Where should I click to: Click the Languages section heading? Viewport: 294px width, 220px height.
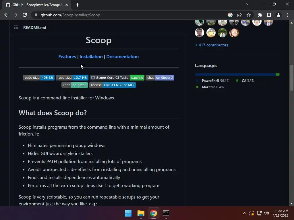206,66
